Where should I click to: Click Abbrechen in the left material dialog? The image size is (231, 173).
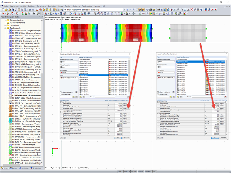(x=126, y=138)
